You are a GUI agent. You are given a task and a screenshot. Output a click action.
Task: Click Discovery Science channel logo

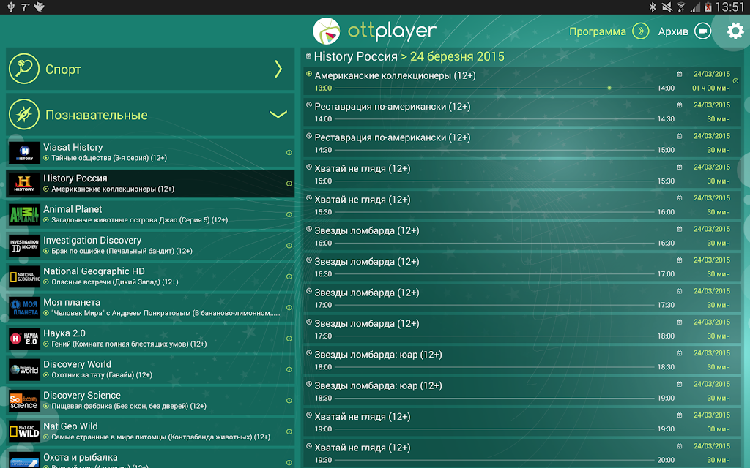click(24, 401)
